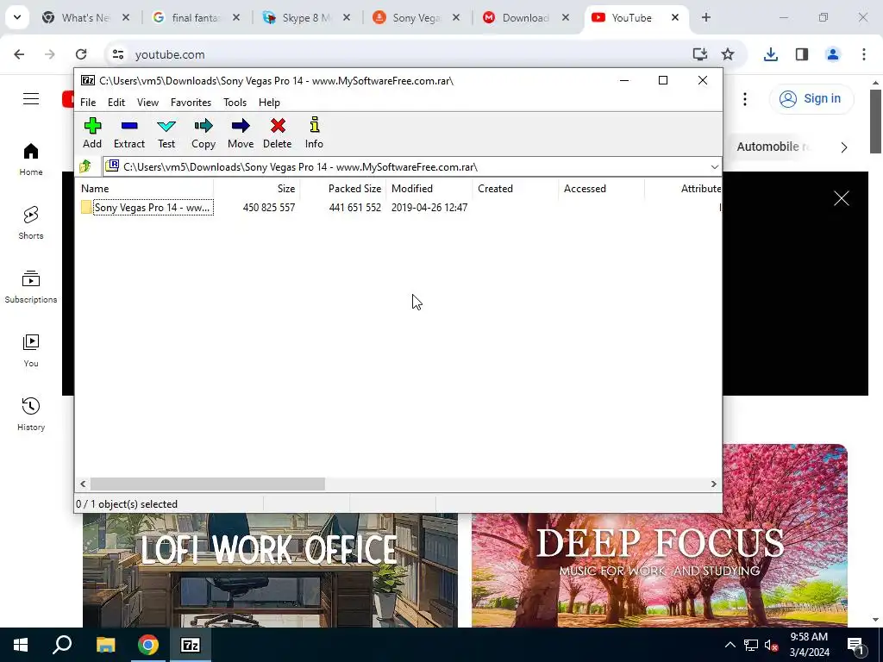Click the Extract icon in 7-Zip toolbar

click(129, 133)
